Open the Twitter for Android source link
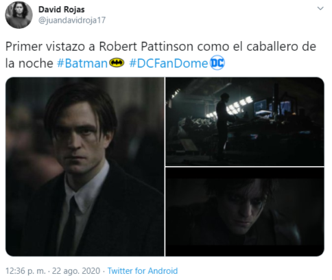The image size is (332, 280). (x=143, y=271)
